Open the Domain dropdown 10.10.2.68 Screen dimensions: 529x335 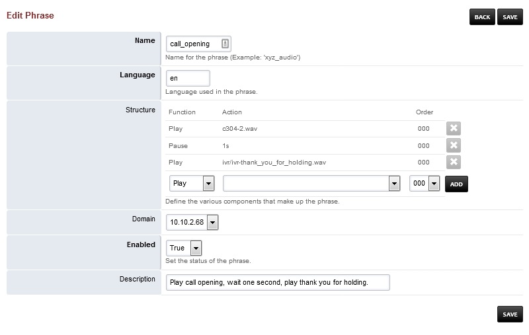[192, 223]
